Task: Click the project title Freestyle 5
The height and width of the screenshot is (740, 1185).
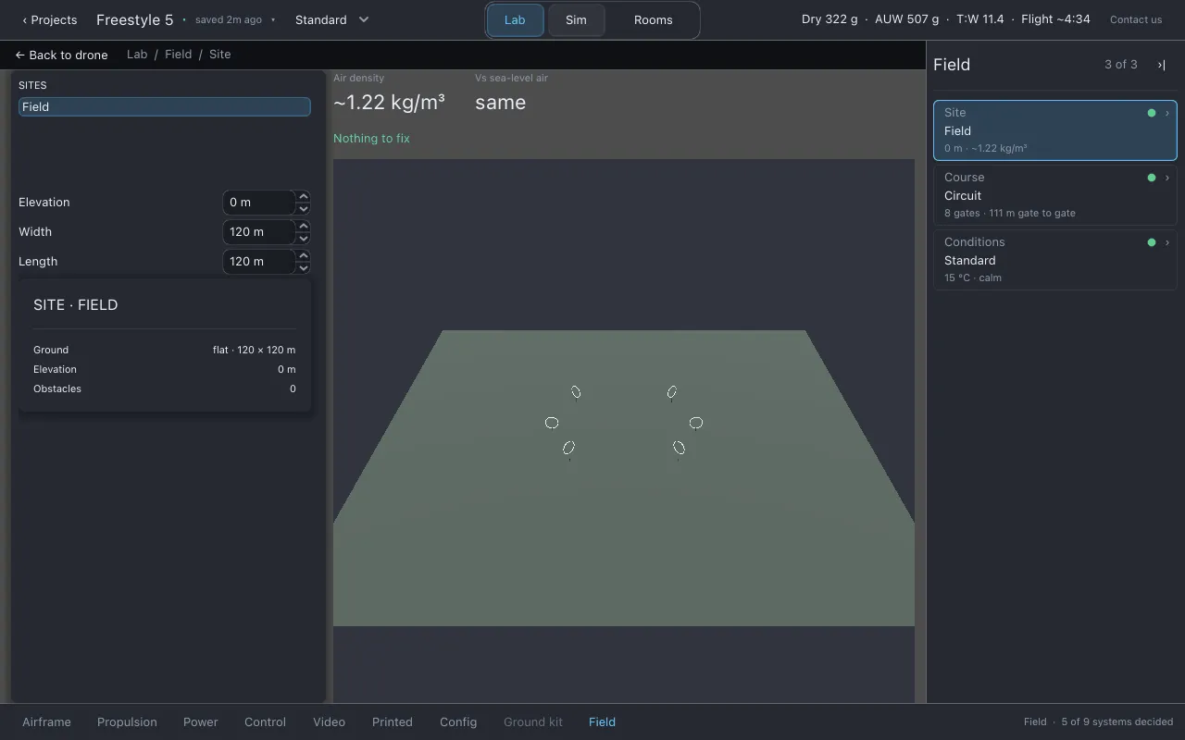Action: coord(135,19)
